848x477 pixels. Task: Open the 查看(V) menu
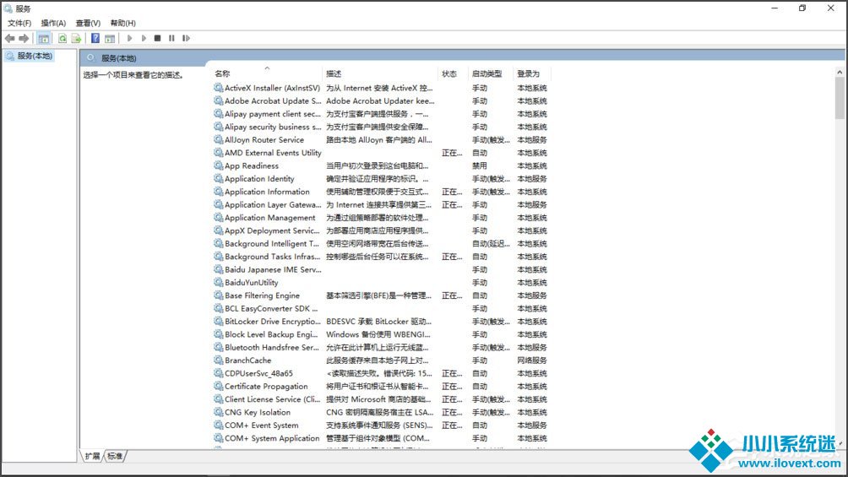tap(88, 24)
